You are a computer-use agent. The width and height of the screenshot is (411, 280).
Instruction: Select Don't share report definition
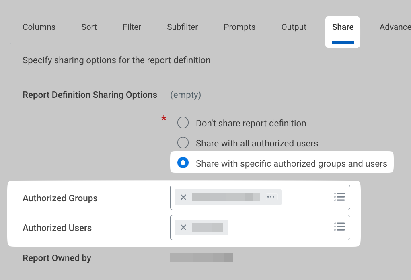[x=183, y=123]
